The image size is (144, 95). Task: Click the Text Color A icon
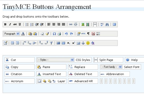[x=23, y=34]
